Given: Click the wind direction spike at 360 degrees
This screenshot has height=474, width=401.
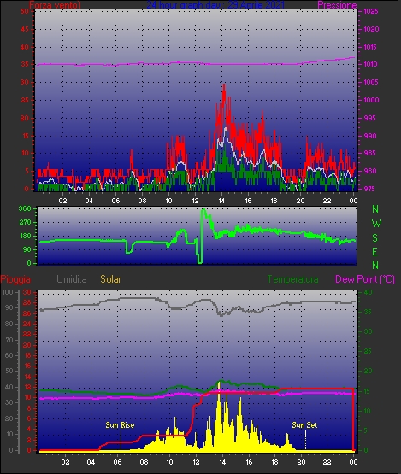Looking at the screenshot, I should pos(203,210).
